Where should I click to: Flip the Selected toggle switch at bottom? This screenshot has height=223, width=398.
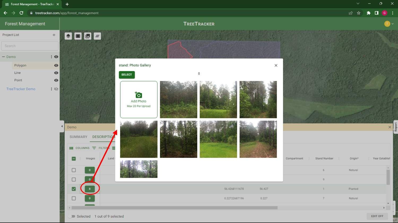click(71, 216)
